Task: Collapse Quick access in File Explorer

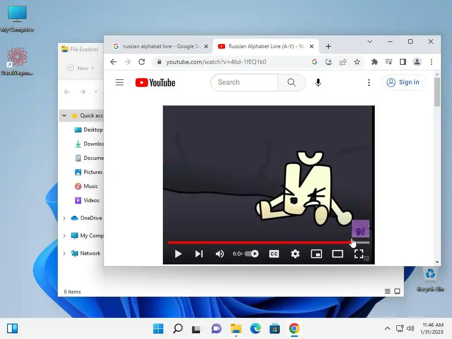Action: point(64,116)
